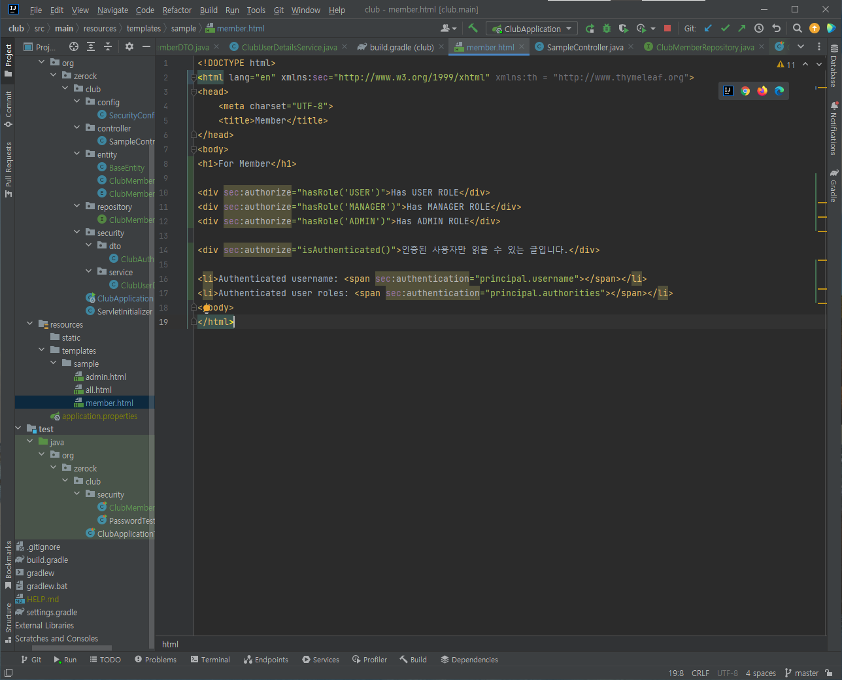Viewport: 842px width, 680px height.
Task: Open Search Everywhere magnifier
Action: [798, 28]
